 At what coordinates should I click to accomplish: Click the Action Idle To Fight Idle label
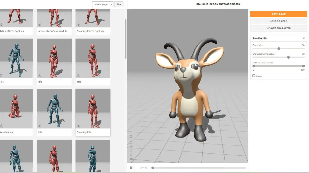pyautogui.click(x=12, y=31)
